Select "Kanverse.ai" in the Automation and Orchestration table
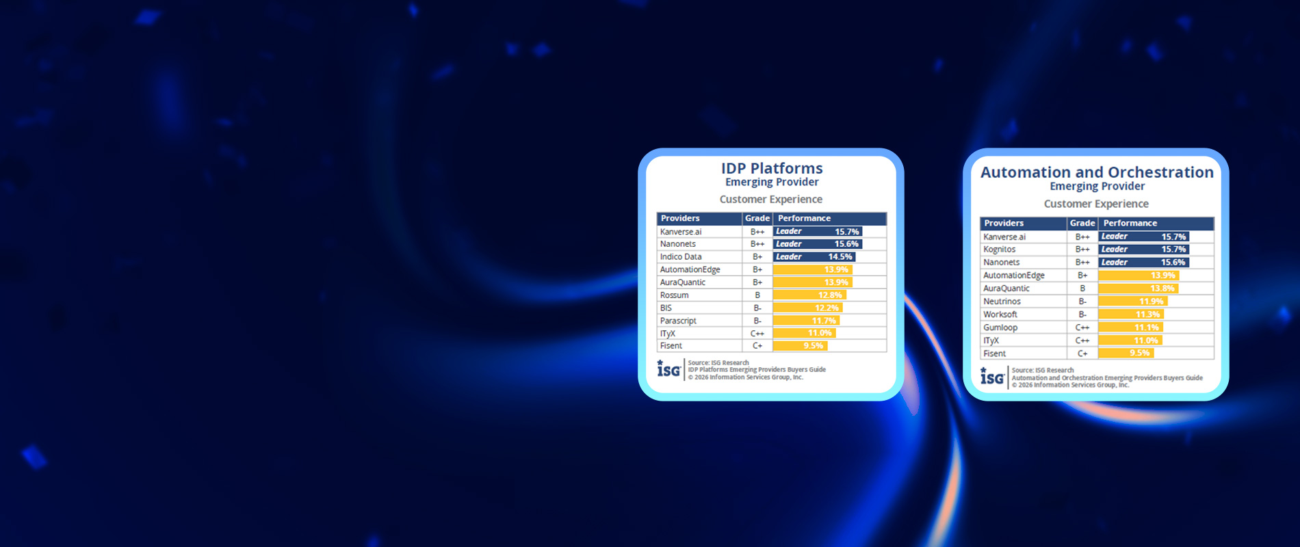Screen dimensions: 1300x547 [1004, 237]
